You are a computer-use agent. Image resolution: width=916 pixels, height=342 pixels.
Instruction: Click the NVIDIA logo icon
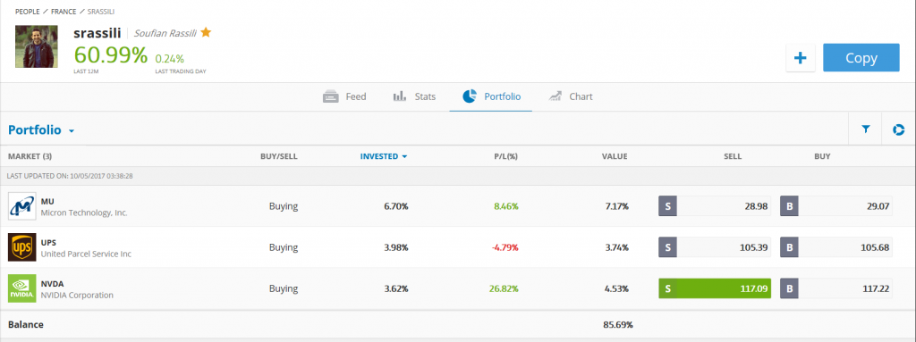[x=22, y=289]
